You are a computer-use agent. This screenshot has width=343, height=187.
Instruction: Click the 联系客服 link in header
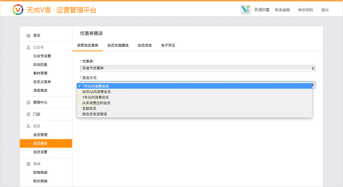(x=282, y=10)
